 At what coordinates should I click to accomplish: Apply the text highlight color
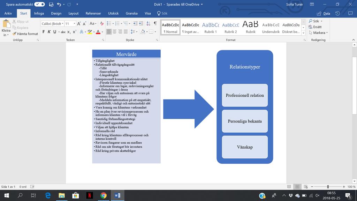tap(90, 32)
